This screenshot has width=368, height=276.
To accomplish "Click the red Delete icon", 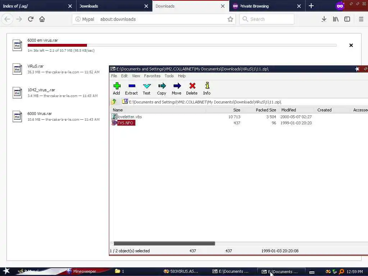I will [x=192, y=88].
